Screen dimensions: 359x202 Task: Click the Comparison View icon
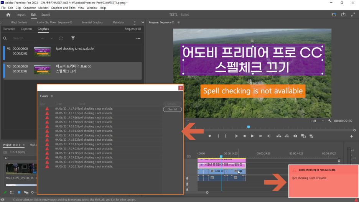point(303,136)
